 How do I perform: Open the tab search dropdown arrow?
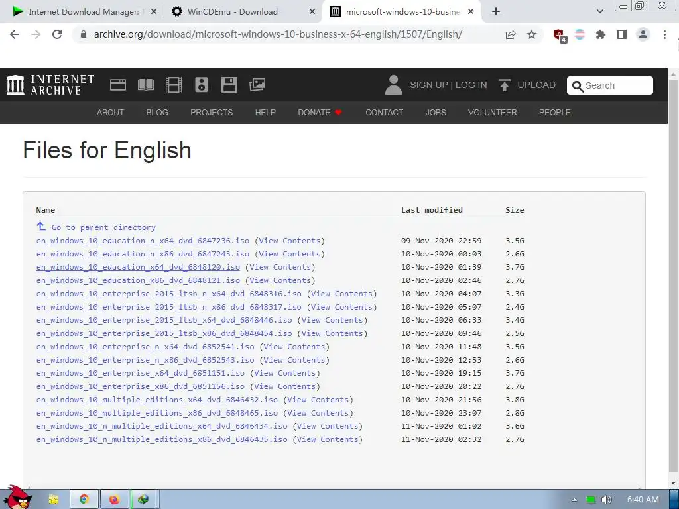(599, 12)
